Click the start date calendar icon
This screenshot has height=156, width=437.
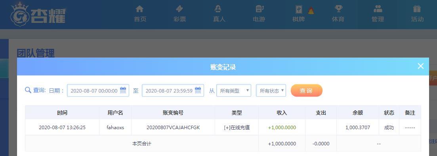click(x=123, y=90)
